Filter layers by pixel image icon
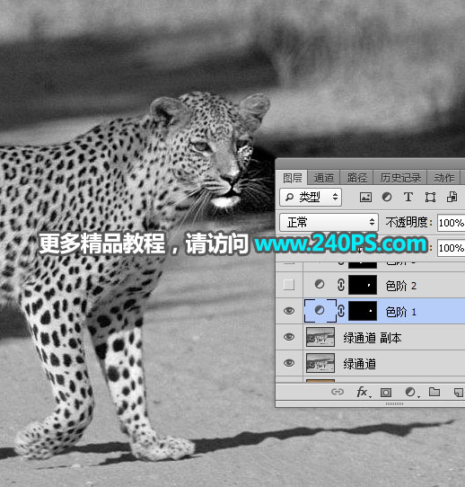 click(x=365, y=197)
